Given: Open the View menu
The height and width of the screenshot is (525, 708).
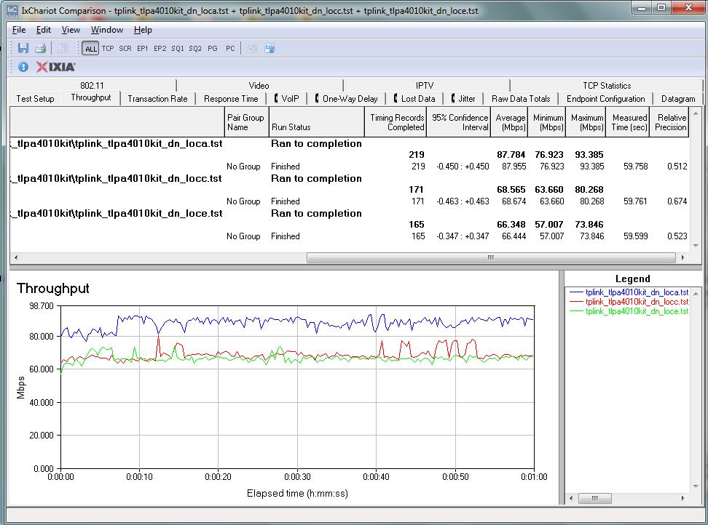Looking at the screenshot, I should point(71,30).
